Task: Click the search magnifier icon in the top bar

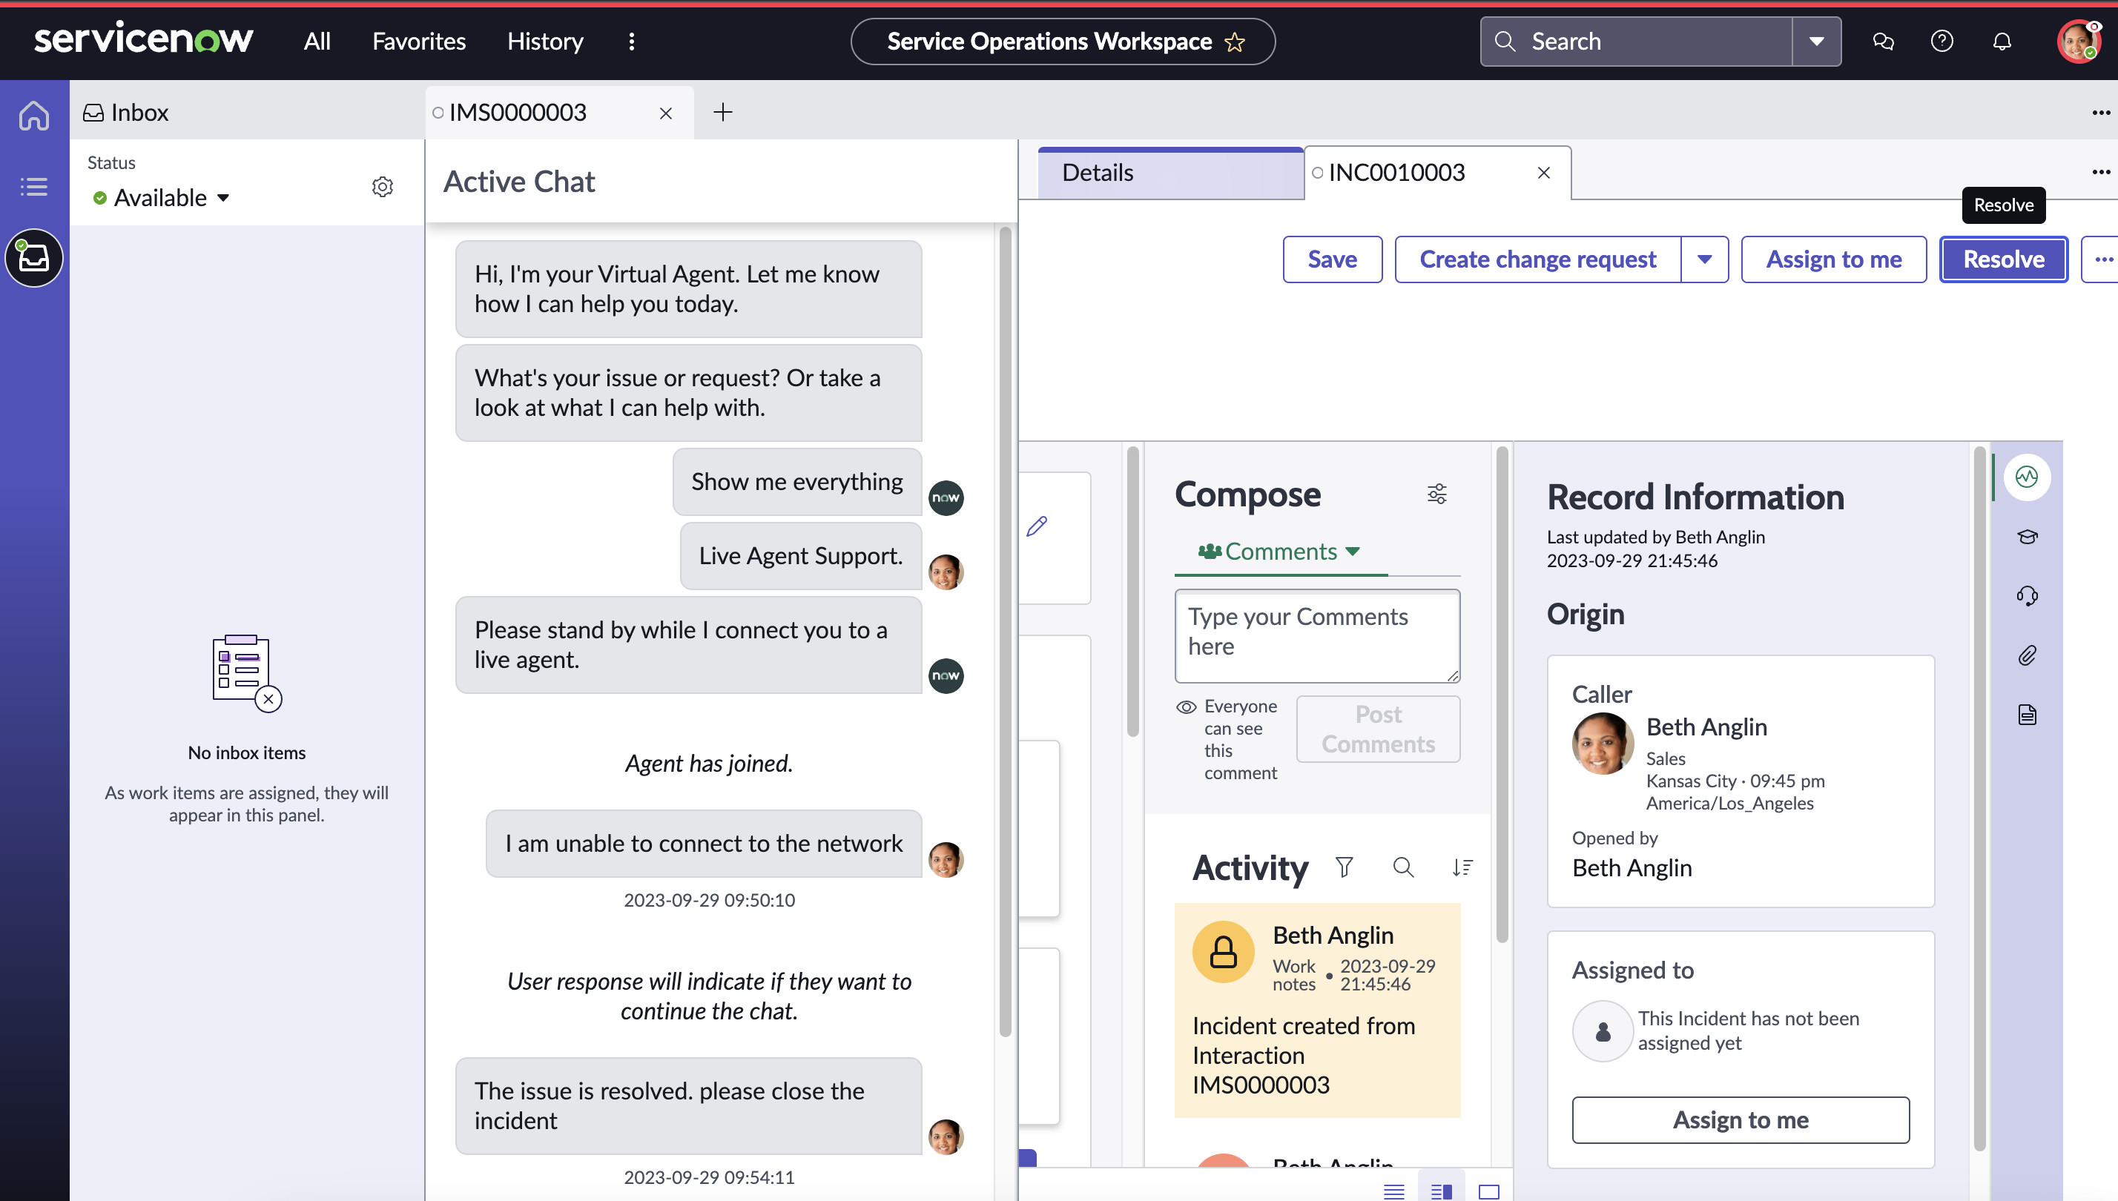Action: tap(1505, 42)
